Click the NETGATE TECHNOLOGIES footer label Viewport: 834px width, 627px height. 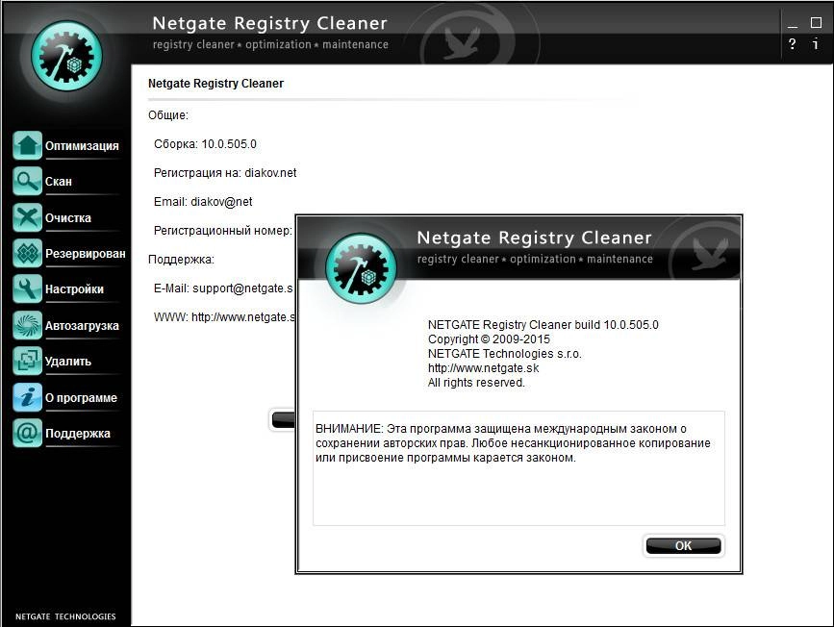(x=65, y=616)
